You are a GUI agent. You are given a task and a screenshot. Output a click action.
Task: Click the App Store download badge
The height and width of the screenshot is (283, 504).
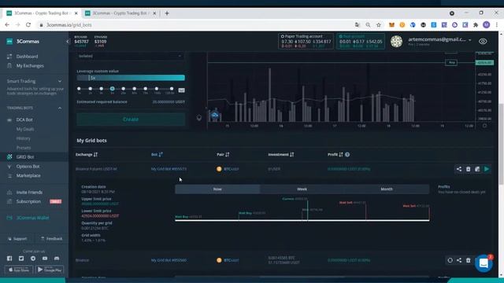tap(19, 270)
